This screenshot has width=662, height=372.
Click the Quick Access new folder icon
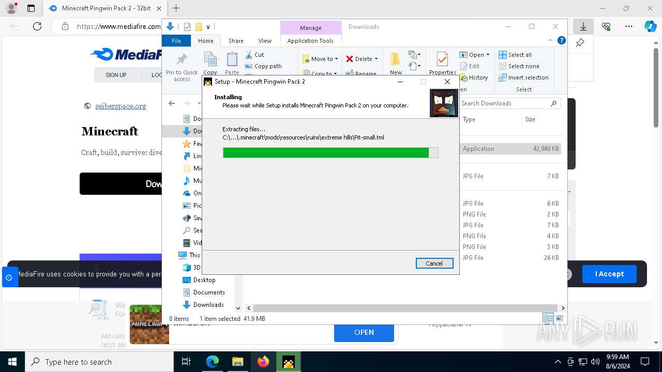coord(198,27)
